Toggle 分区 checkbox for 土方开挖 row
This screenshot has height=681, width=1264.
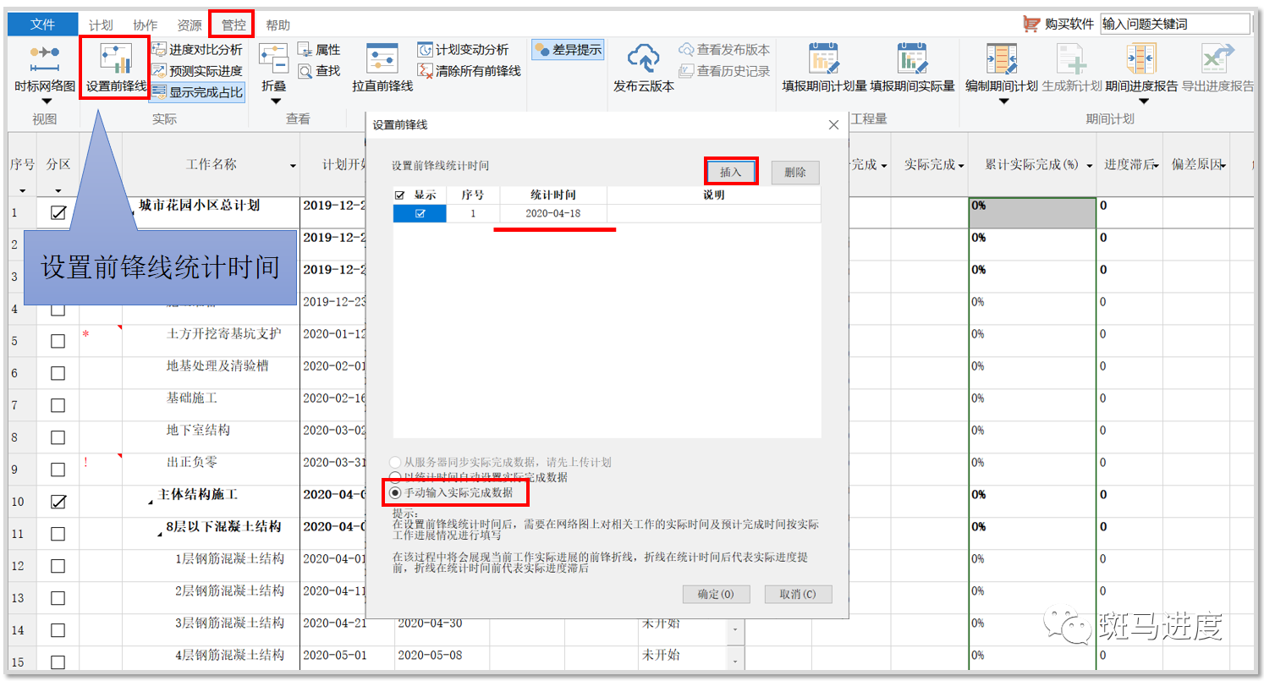point(58,342)
